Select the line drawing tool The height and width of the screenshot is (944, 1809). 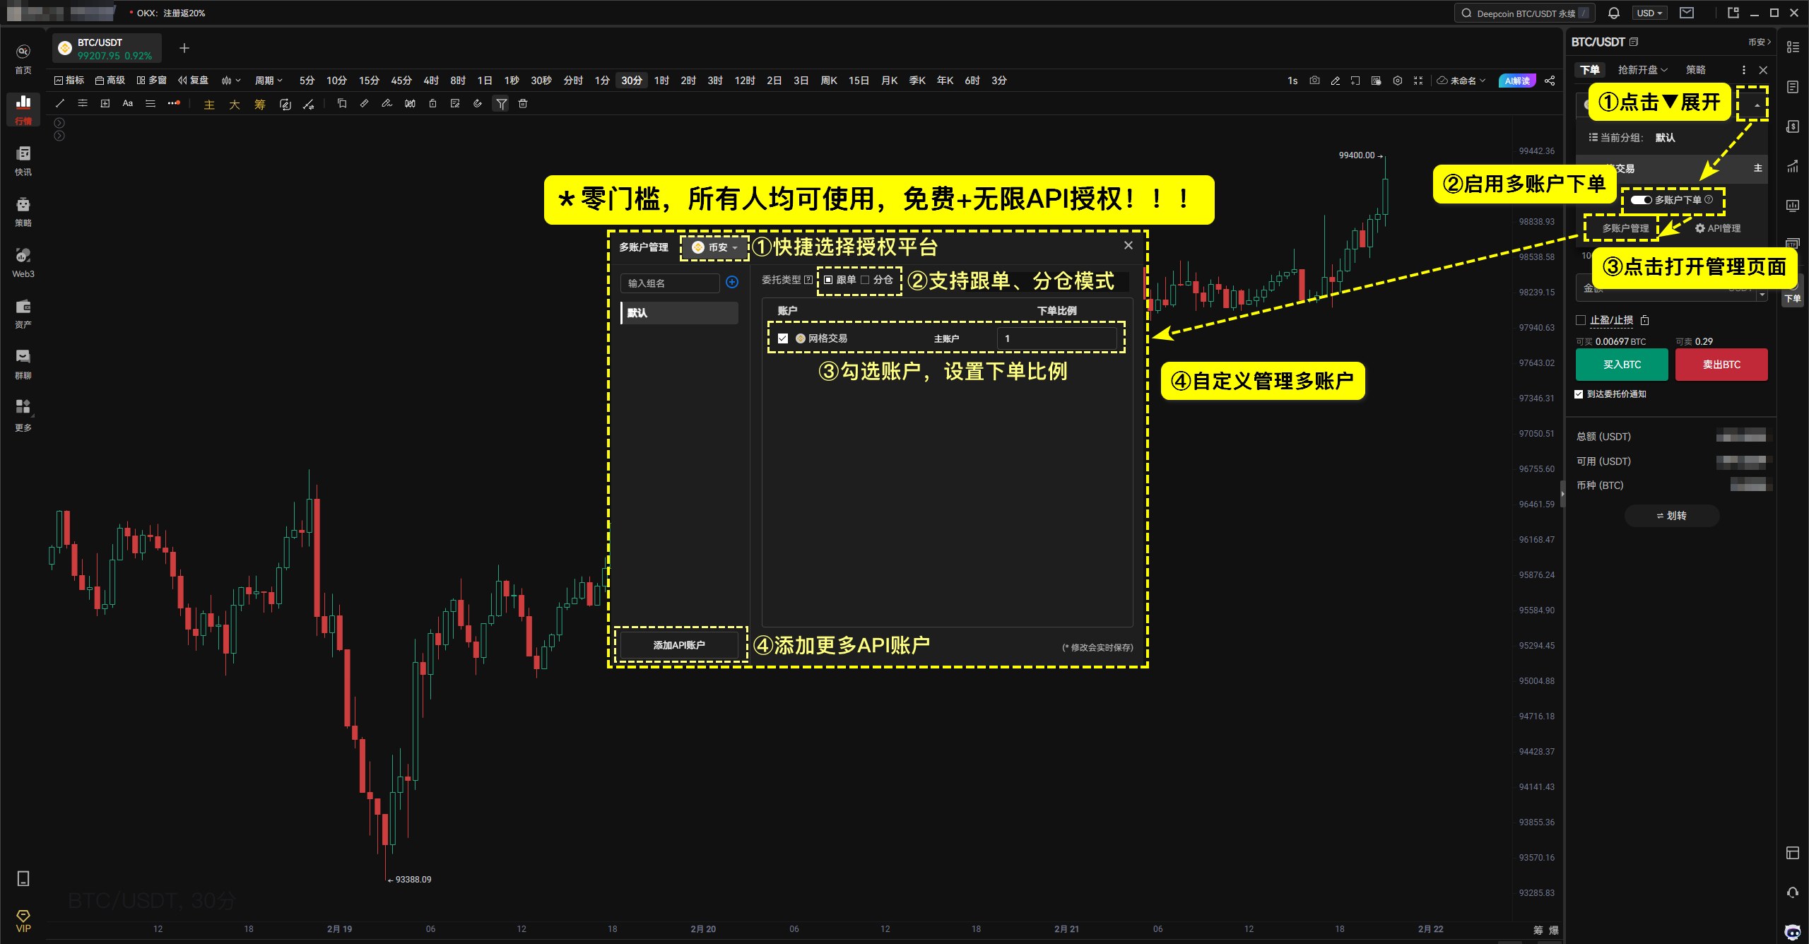coord(60,104)
